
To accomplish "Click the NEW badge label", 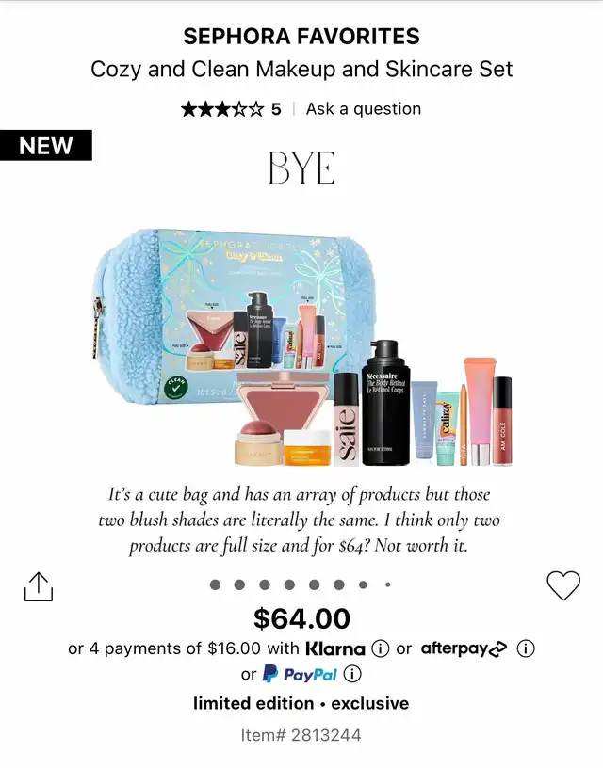I will pyautogui.click(x=46, y=146).
